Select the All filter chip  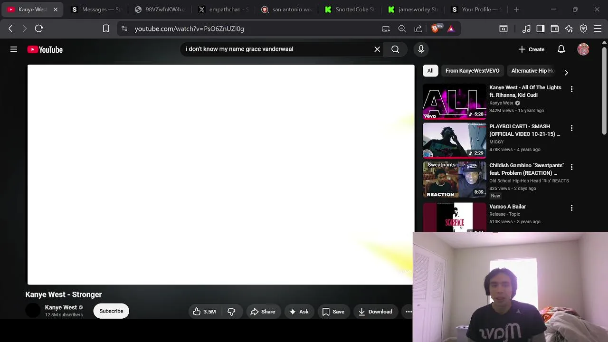(430, 71)
